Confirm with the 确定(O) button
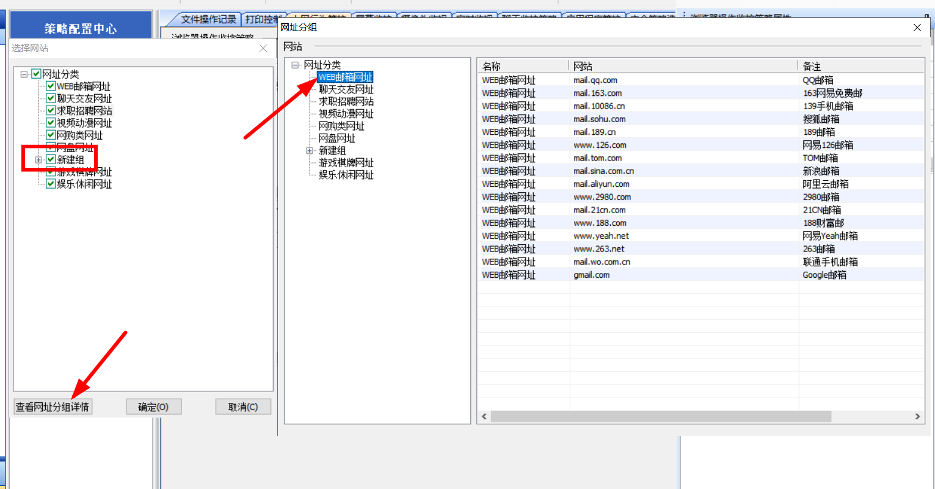This screenshot has width=935, height=489. click(153, 407)
